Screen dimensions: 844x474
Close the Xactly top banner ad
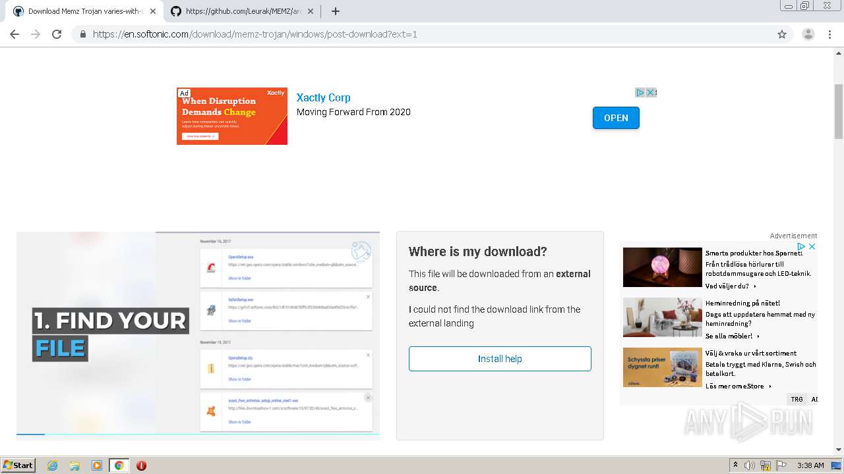point(650,92)
